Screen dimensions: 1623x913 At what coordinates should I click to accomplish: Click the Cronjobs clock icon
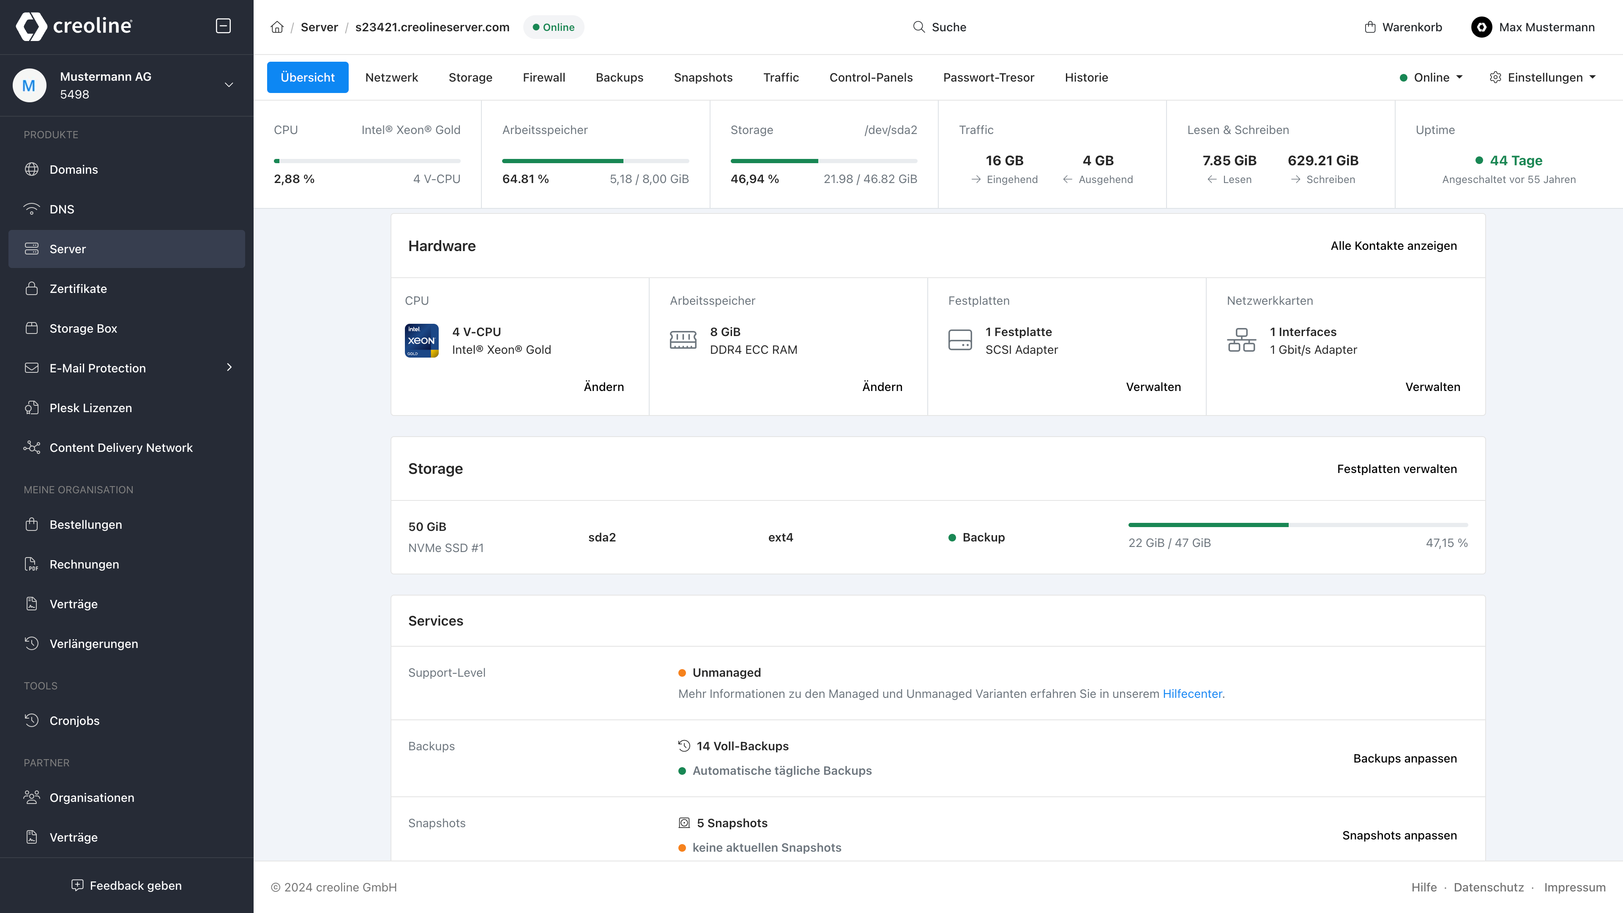pyautogui.click(x=32, y=720)
